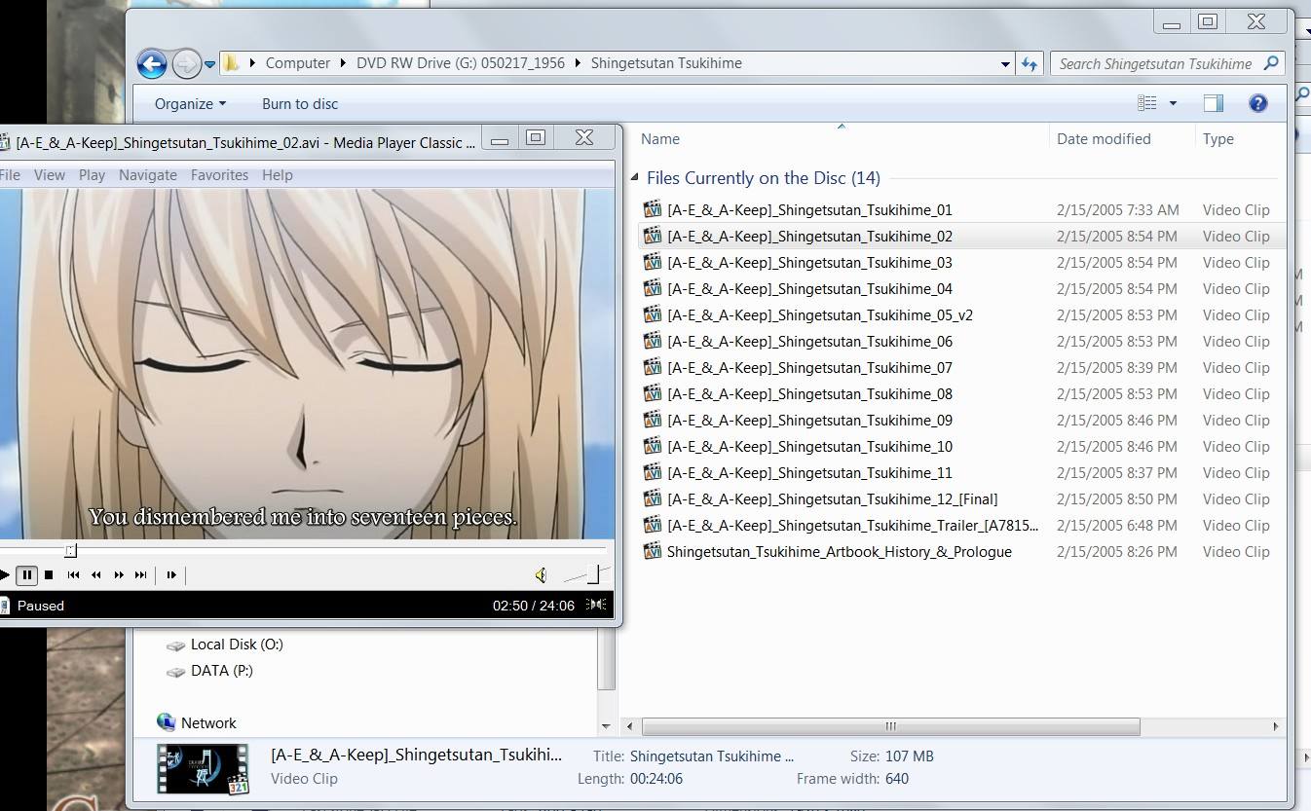Click the details pane video thumbnail
Screen dimensions: 1311x811
click(x=203, y=768)
